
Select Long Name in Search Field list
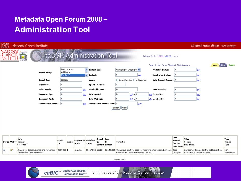tap(67, 70)
